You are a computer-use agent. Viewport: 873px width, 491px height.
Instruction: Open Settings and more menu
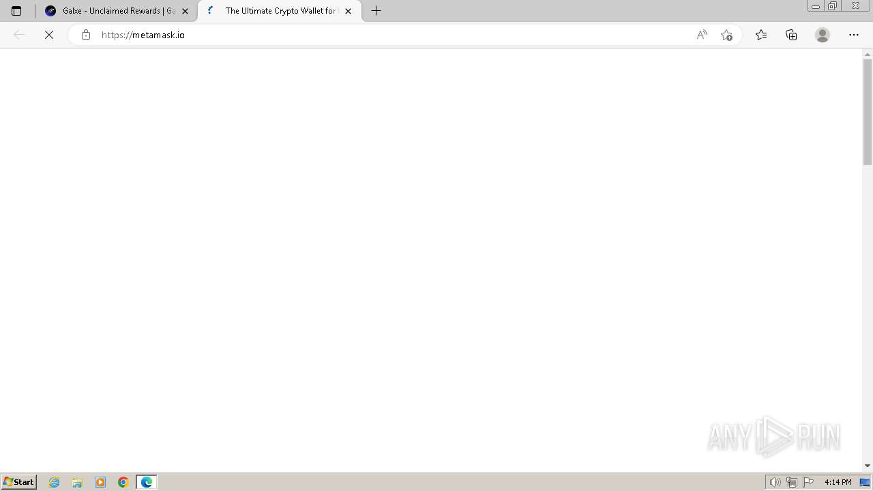854,35
